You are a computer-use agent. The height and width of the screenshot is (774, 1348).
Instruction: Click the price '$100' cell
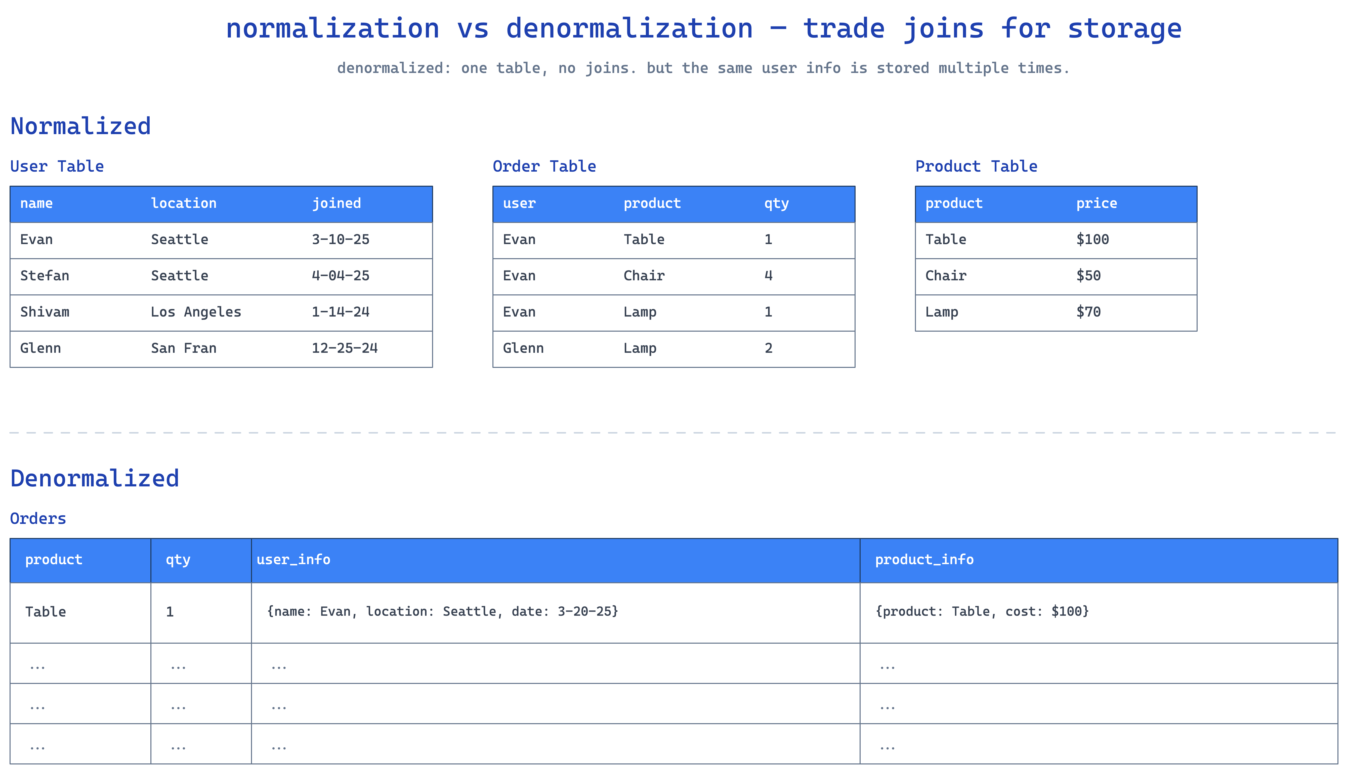click(1092, 239)
